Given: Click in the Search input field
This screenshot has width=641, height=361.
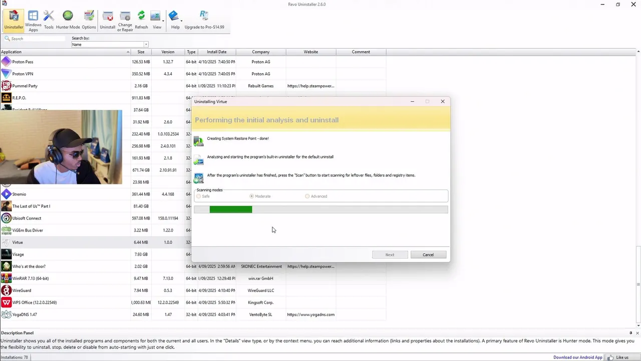Looking at the screenshot, I should 38,39.
